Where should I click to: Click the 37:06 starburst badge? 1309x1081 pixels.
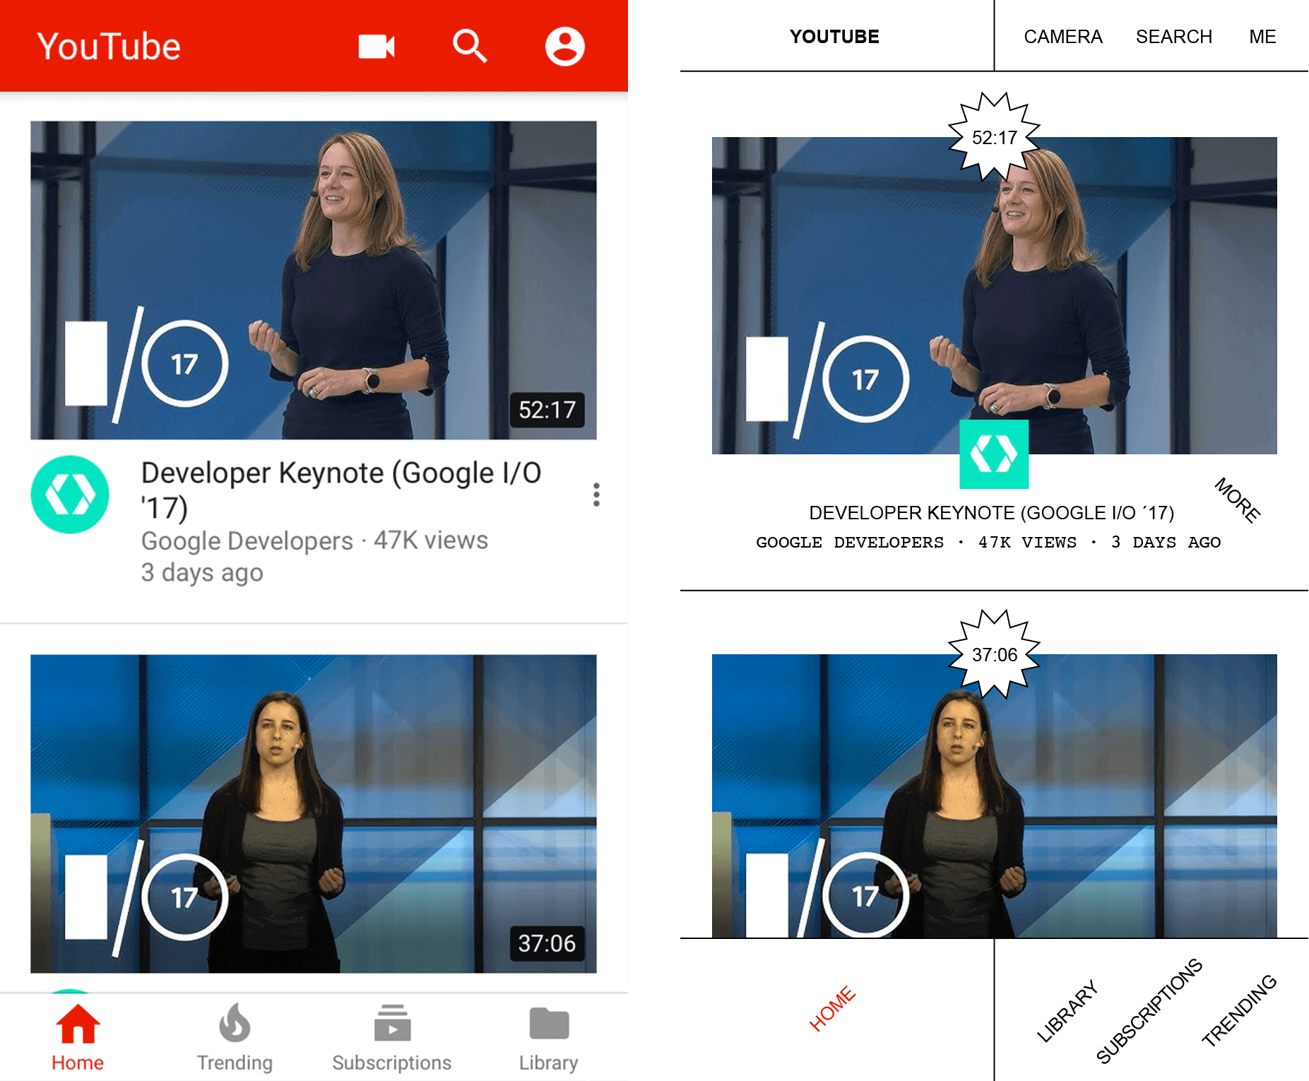[995, 654]
